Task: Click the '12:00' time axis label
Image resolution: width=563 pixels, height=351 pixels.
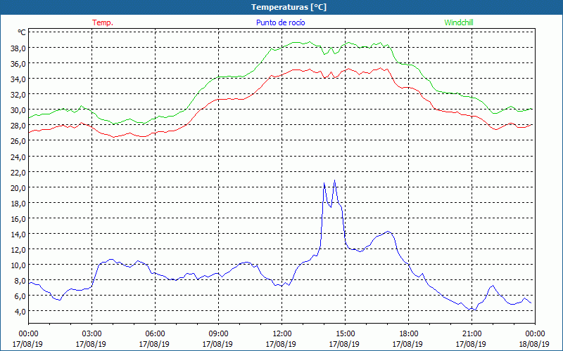Action: click(282, 333)
